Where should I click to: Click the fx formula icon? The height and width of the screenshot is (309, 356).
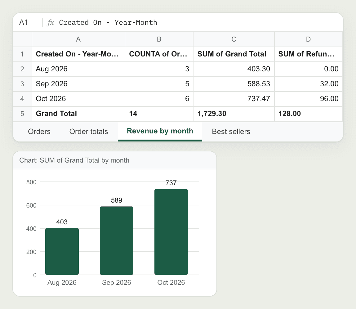(51, 23)
